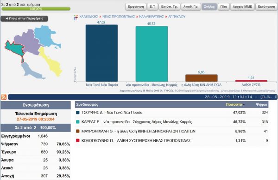Toggle the Στήλες bar chart view

pos(209,7)
